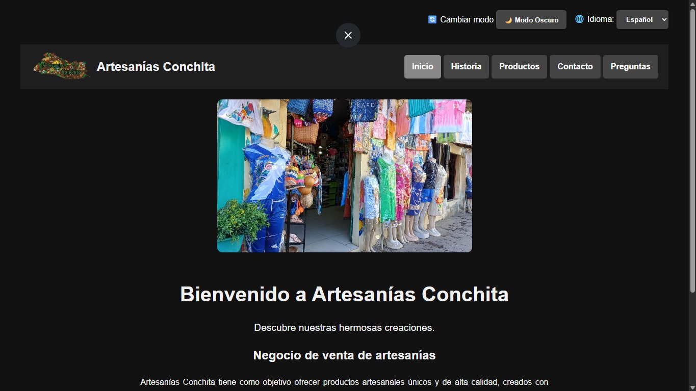Navigate to Productos
This screenshot has height=391, width=696.
point(519,67)
